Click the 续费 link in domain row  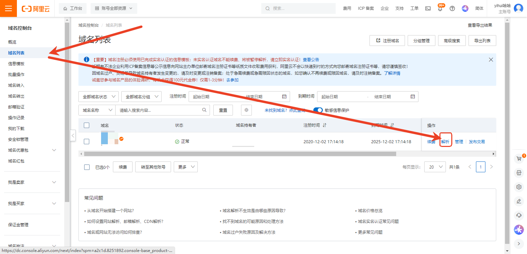click(x=431, y=142)
